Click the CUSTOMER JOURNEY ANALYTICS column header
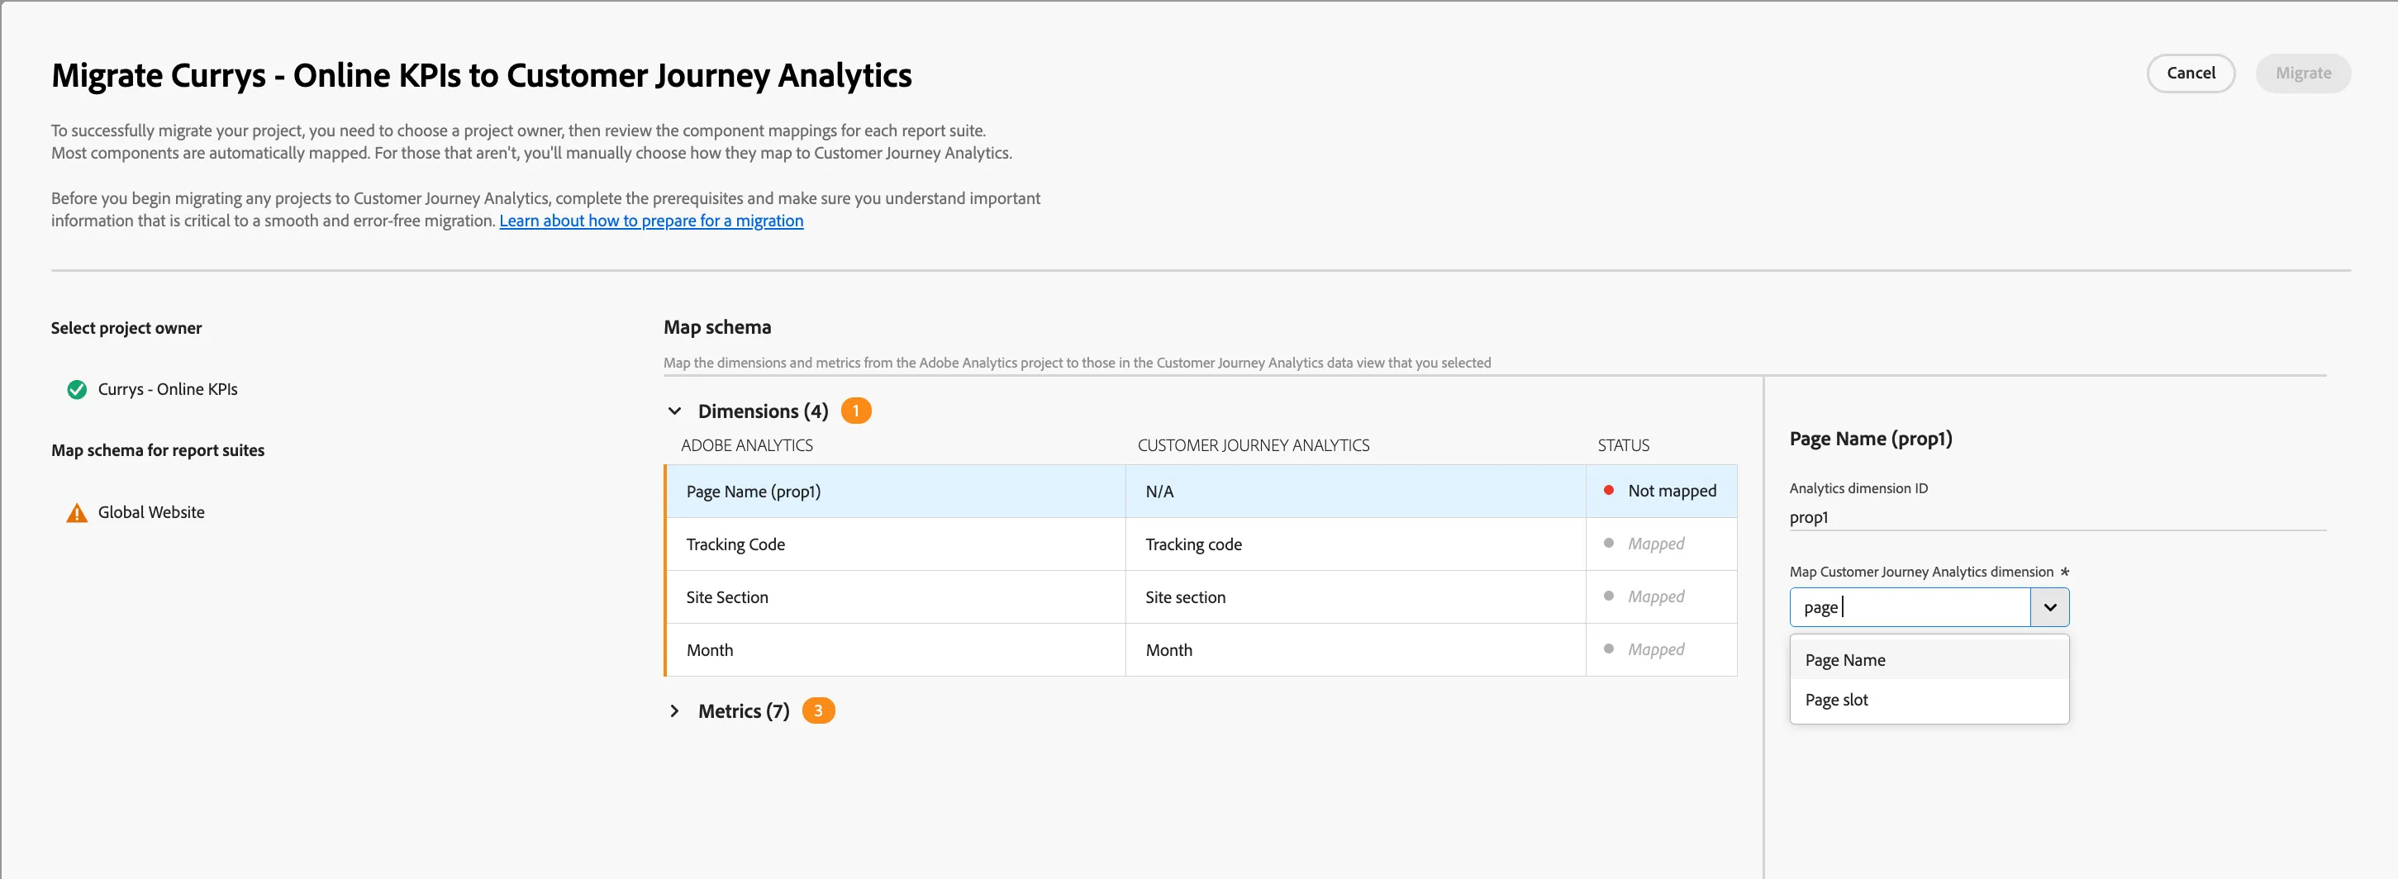 tap(1253, 445)
